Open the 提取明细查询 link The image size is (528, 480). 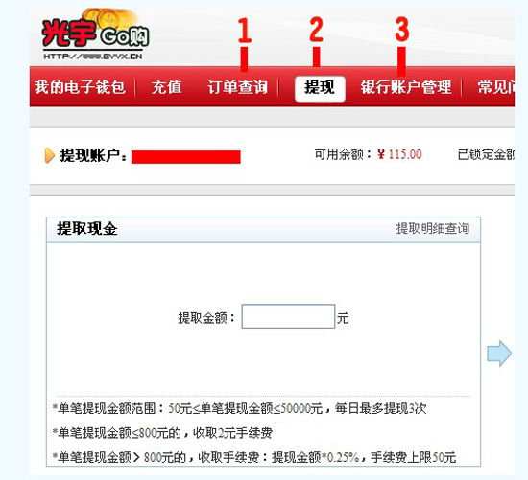coord(433,229)
